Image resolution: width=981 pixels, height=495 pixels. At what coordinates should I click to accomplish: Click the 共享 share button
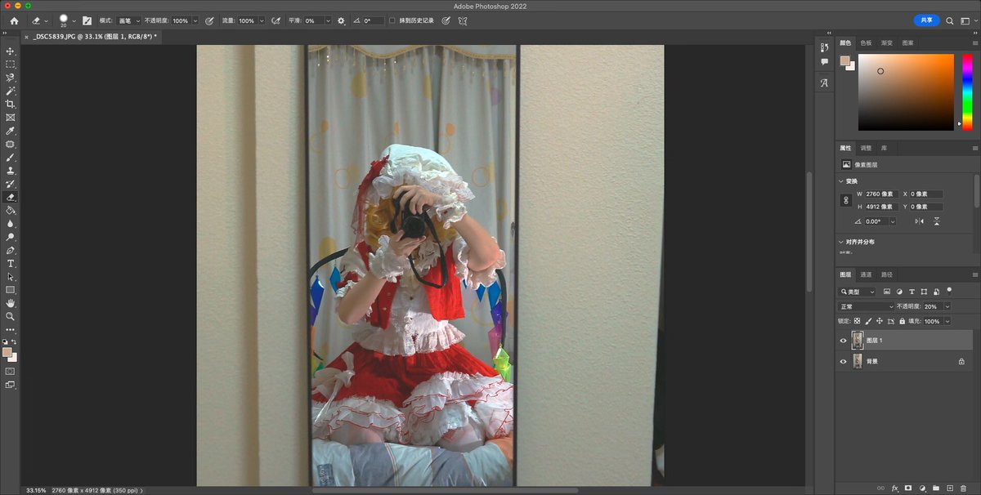pyautogui.click(x=926, y=20)
